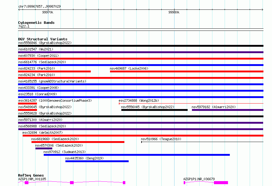This screenshot has width=272, height=186.
Task: Click the blue esv23518 variant bar
Action: click(141, 97)
